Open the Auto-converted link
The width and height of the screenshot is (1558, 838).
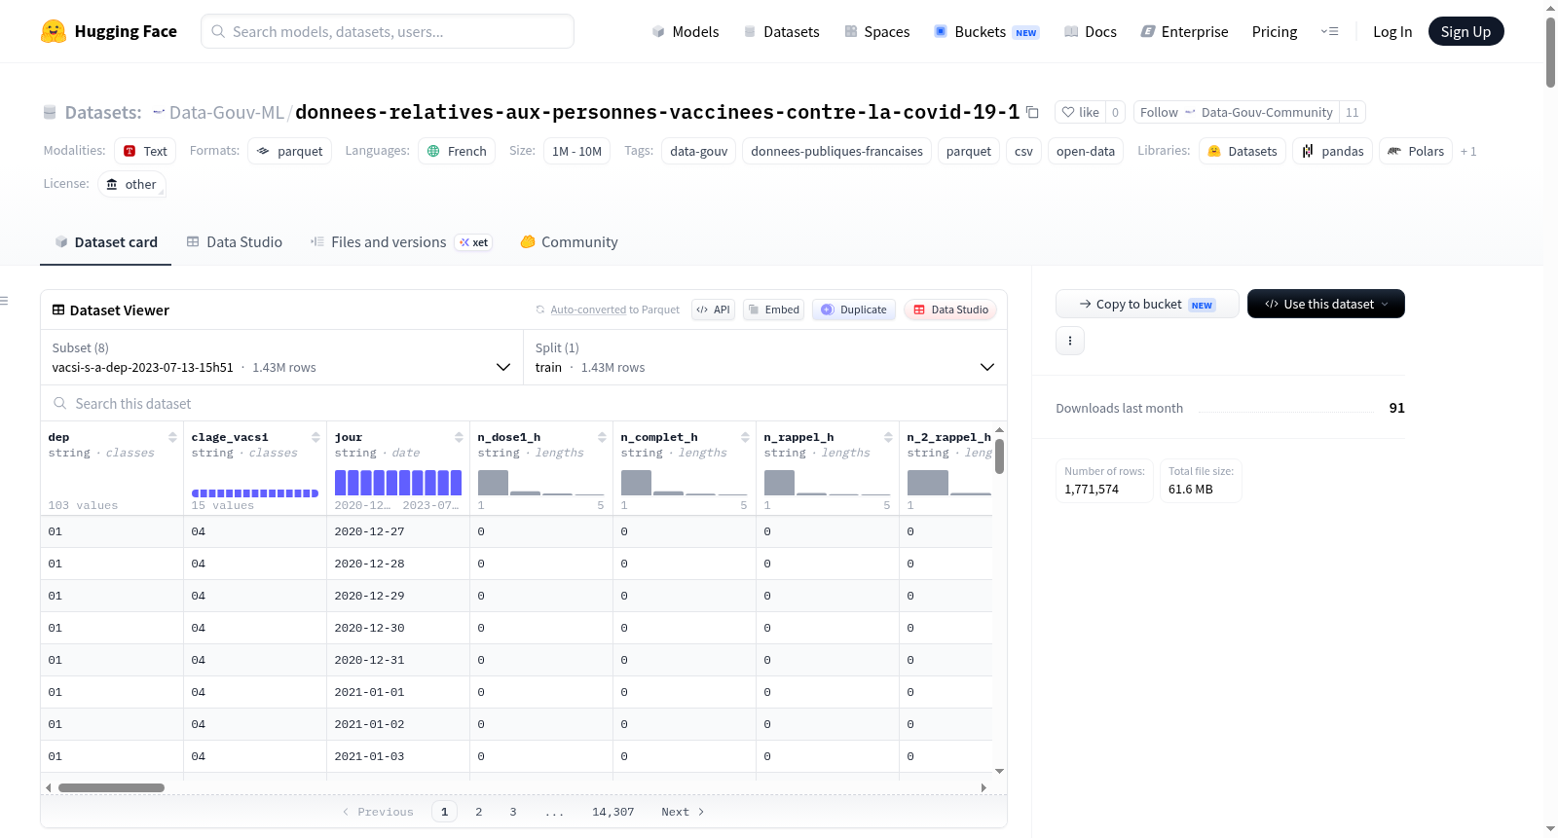click(588, 310)
